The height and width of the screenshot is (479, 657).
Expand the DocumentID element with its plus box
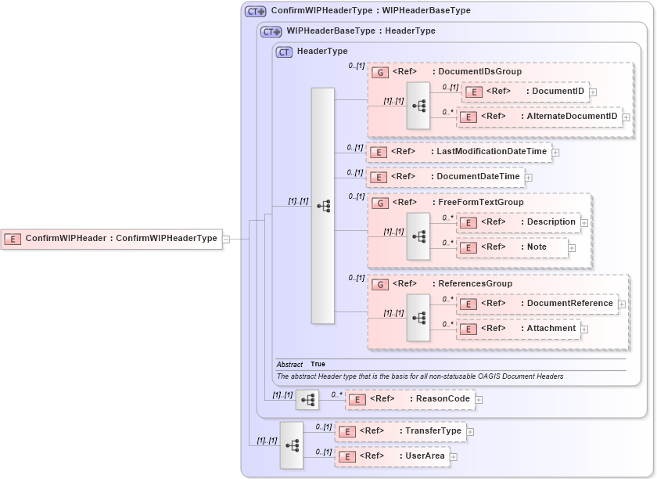click(594, 91)
